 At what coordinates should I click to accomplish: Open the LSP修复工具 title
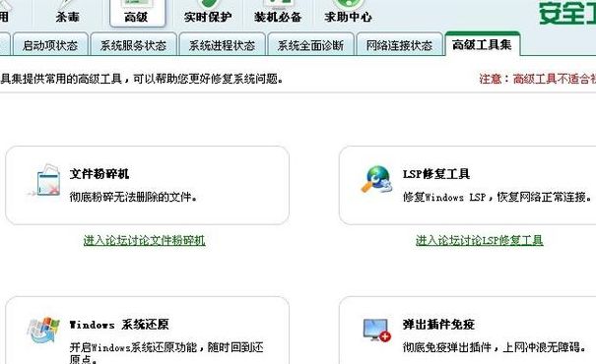(x=436, y=174)
